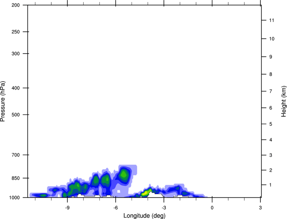Click the 'Longitude (deg)' axis title
The image size is (287, 219).
click(145, 216)
